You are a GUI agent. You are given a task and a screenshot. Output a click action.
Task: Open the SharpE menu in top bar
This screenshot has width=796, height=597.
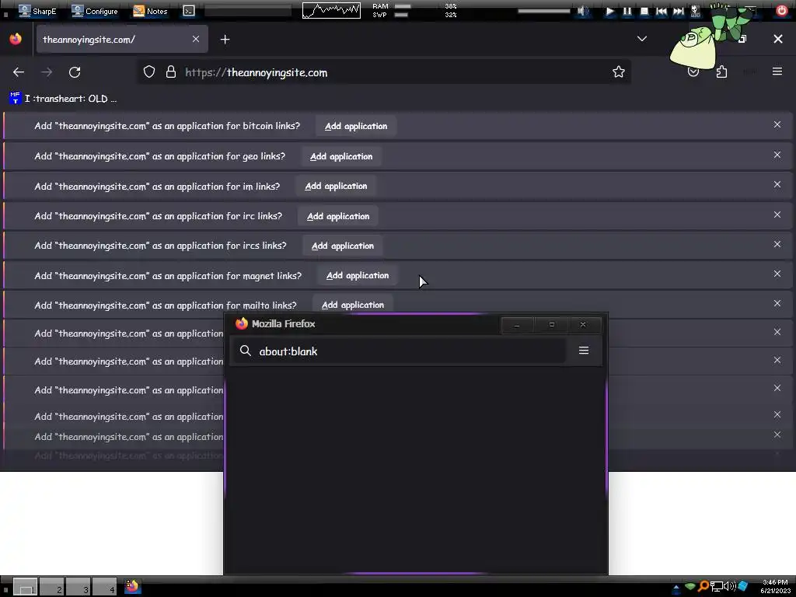37,11
